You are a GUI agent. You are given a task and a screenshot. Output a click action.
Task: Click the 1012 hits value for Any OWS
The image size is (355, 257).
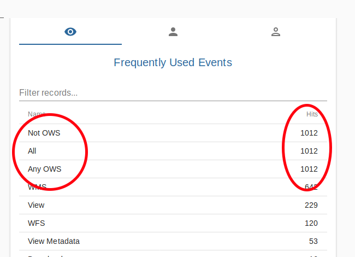click(309, 169)
